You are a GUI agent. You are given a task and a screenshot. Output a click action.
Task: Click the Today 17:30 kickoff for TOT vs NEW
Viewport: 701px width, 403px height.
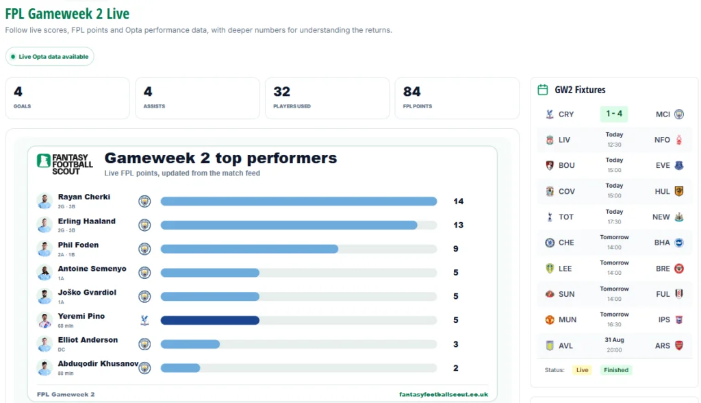point(614,217)
